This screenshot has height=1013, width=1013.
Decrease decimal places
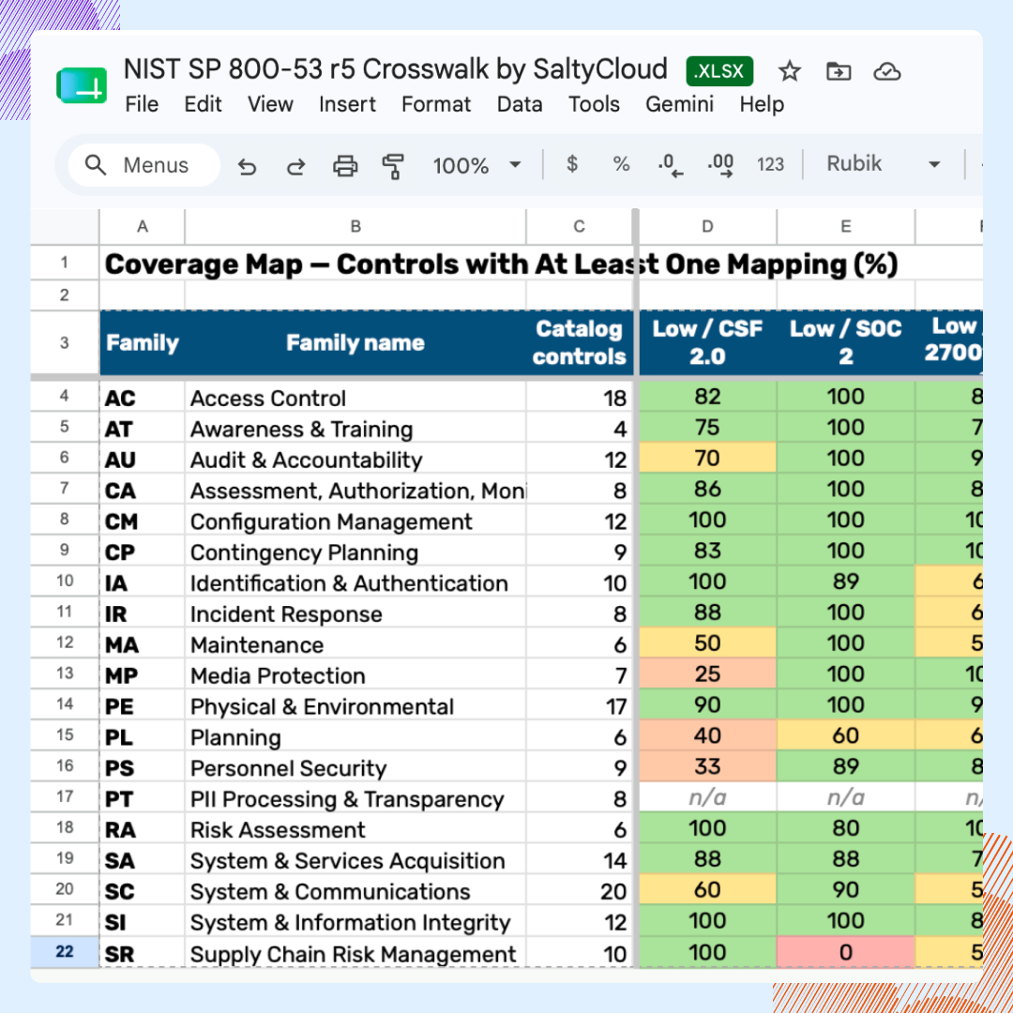(x=670, y=165)
